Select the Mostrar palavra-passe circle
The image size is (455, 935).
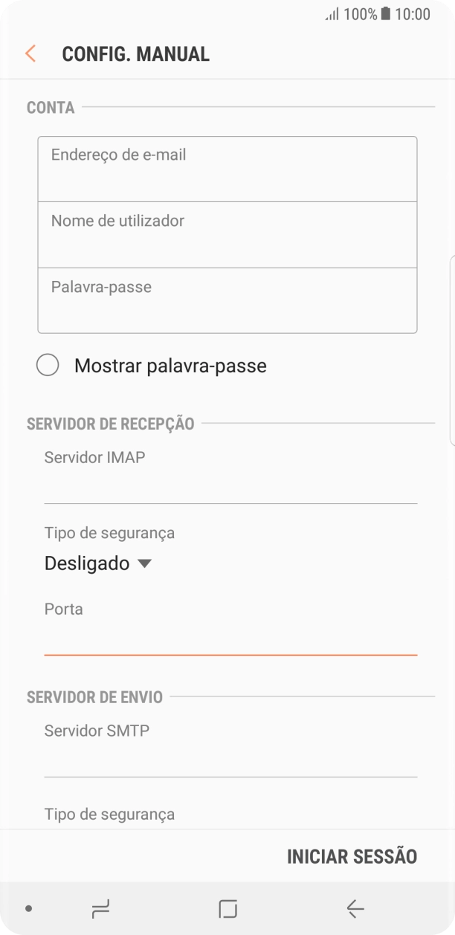[48, 365]
